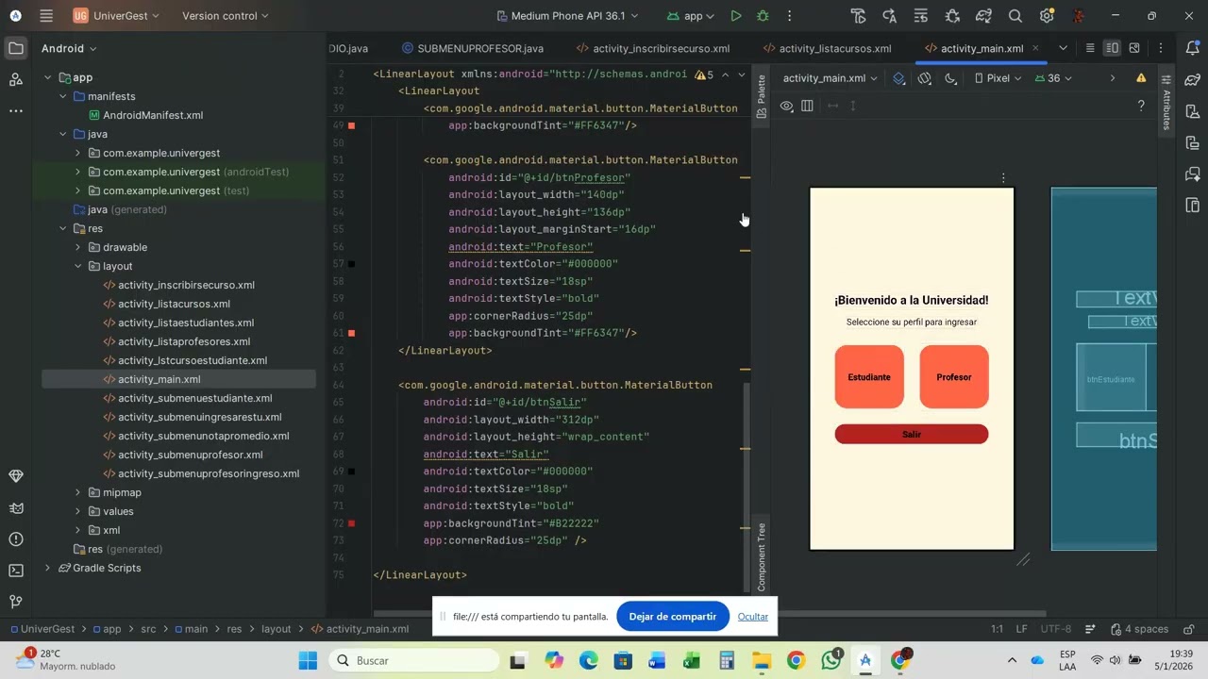Open WhatsApp from the taskbar
Screen dimensions: 1208x679
pos(830,660)
